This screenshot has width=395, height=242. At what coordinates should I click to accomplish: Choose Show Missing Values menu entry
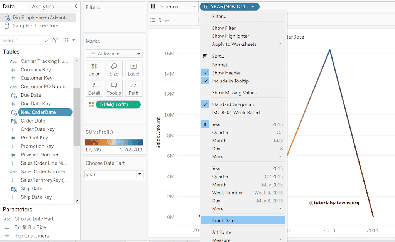[x=243, y=92]
